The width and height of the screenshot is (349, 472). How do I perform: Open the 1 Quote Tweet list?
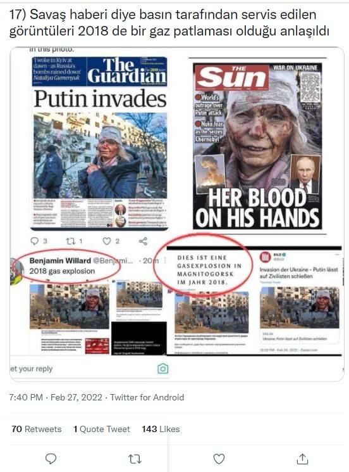pyautogui.click(x=102, y=429)
